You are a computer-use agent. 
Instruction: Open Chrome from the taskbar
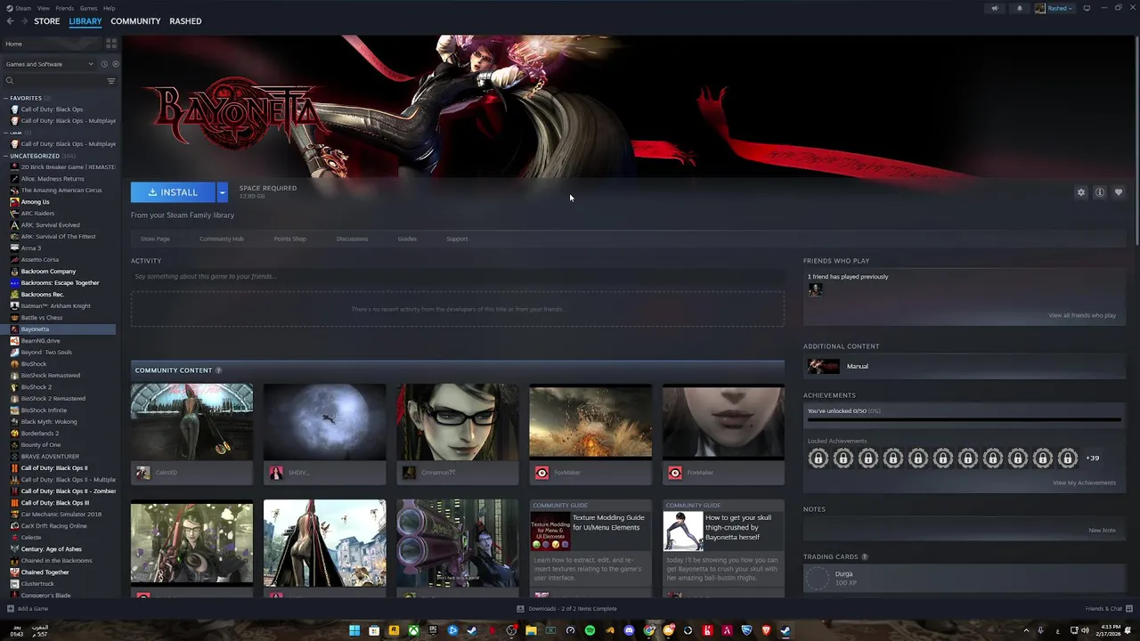tap(648, 630)
